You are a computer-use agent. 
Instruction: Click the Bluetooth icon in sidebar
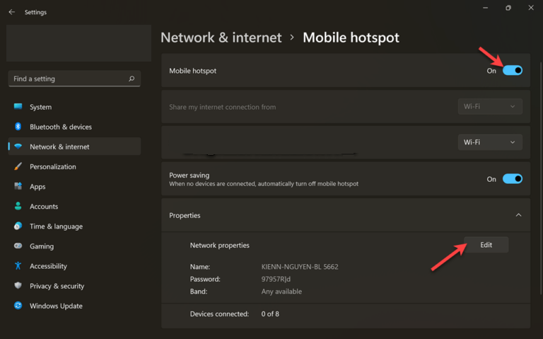(x=18, y=127)
